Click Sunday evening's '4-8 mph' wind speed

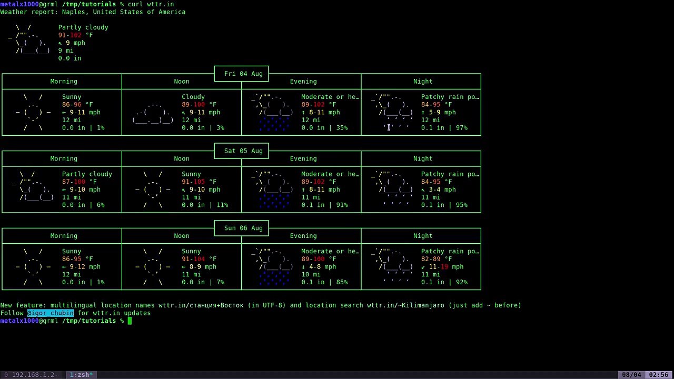pos(323,267)
